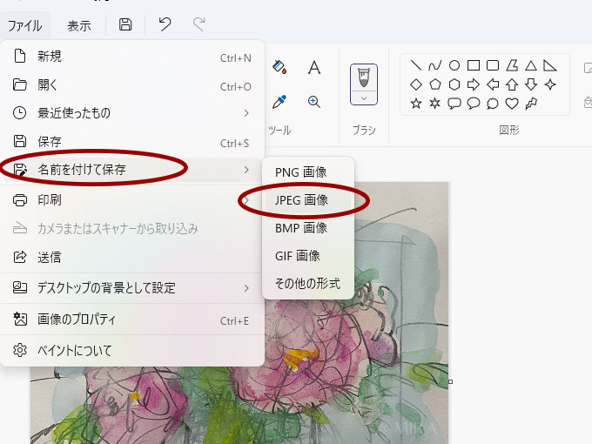
Task: Select the Color picker eyedropper tool
Action: (x=279, y=102)
